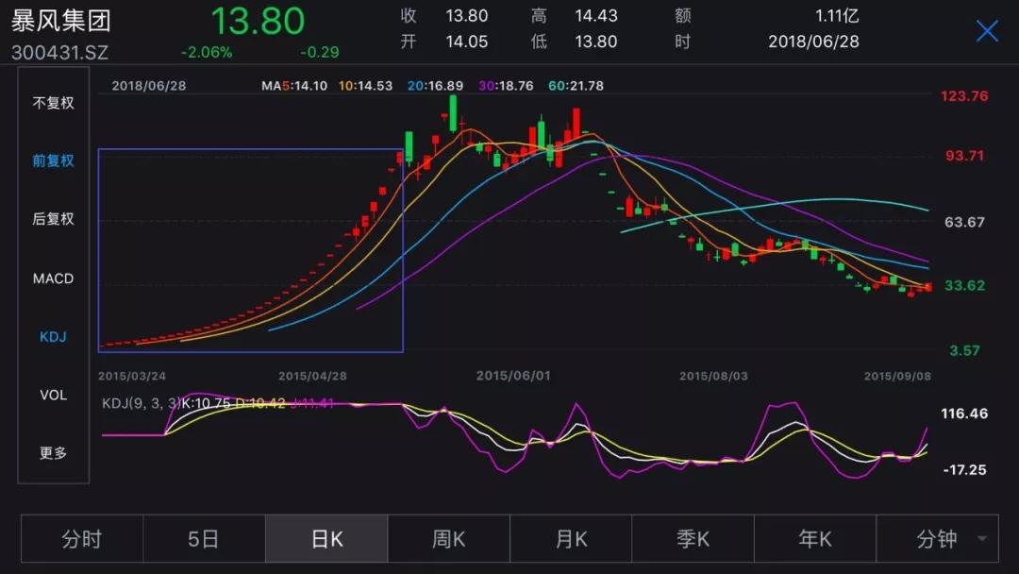1019x574 pixels.
Task: Click the 2015/06/01 date axis label
Action: point(513,377)
